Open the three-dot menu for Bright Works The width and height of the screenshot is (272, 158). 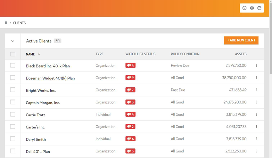[257, 90]
